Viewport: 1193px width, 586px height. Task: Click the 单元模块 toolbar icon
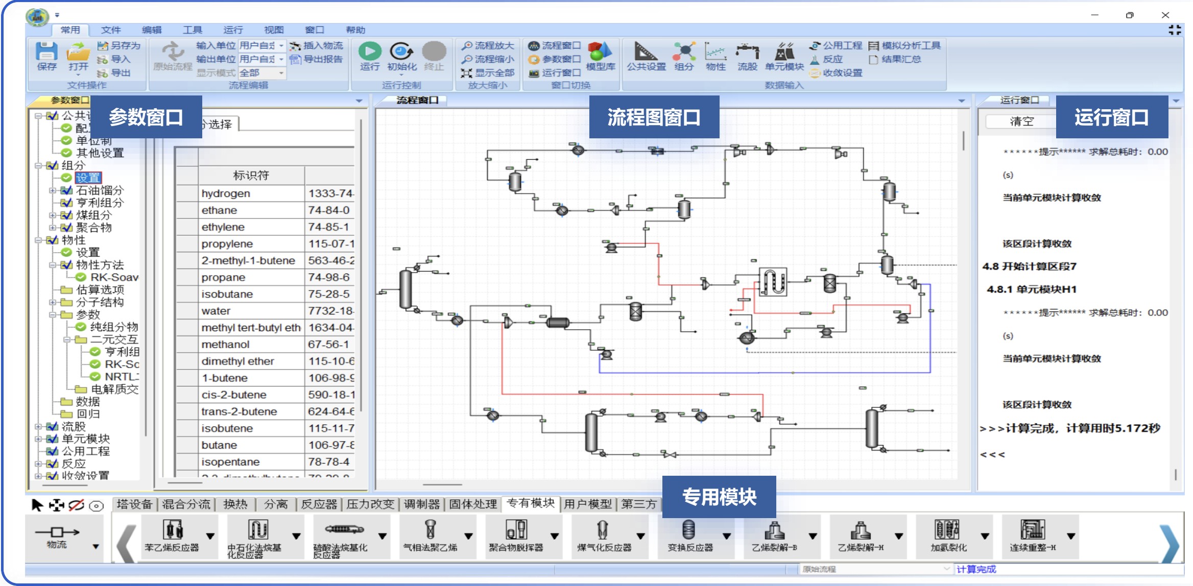784,52
